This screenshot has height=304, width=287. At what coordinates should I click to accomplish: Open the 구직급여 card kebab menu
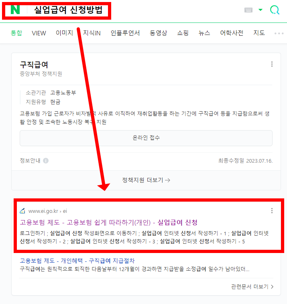(272, 64)
